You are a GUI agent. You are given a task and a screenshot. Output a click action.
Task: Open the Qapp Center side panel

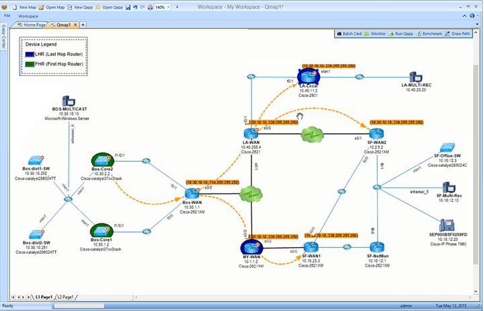[4, 36]
